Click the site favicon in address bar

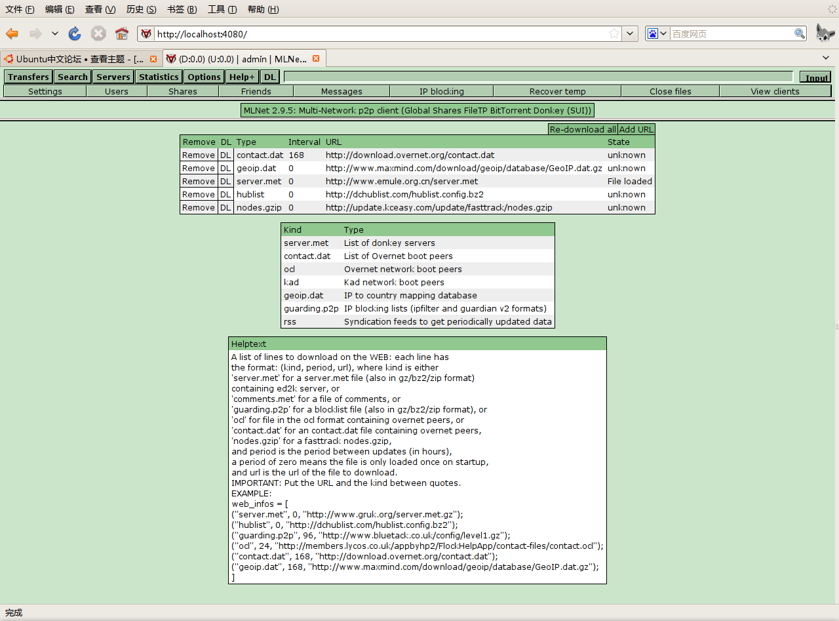pos(146,33)
